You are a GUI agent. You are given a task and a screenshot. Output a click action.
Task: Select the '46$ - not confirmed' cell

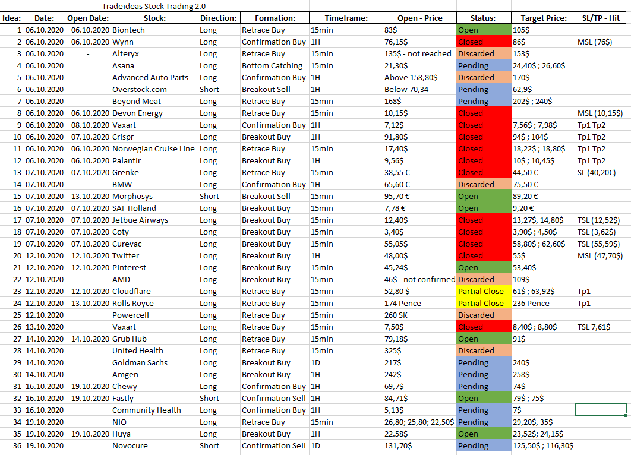419,279
